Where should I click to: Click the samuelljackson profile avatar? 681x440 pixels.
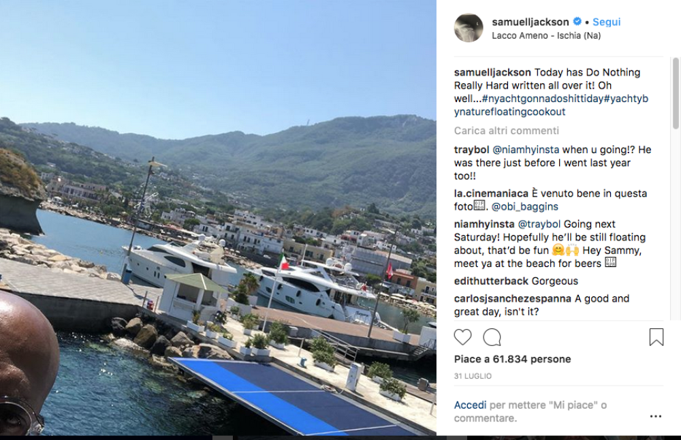tap(469, 28)
